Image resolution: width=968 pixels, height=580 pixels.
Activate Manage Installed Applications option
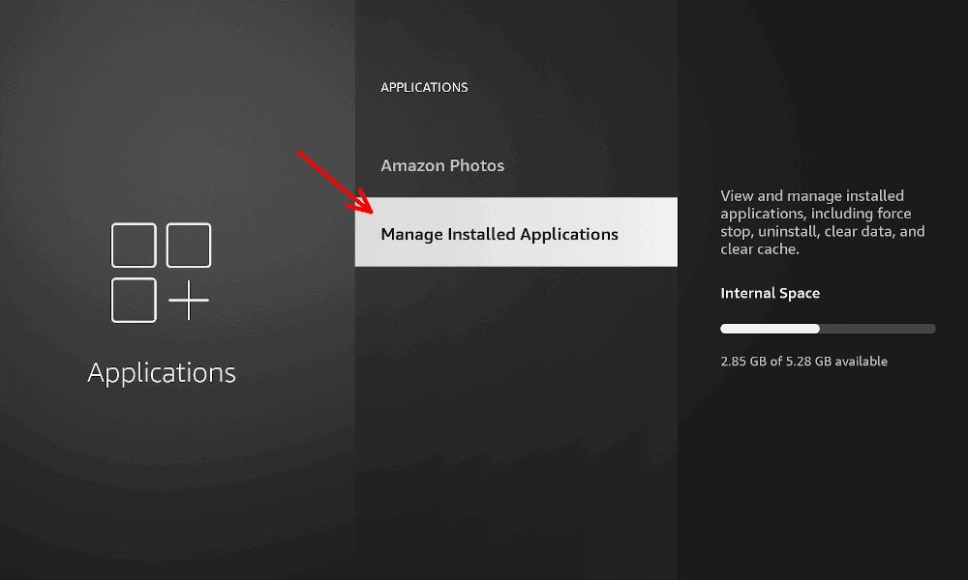pos(499,234)
